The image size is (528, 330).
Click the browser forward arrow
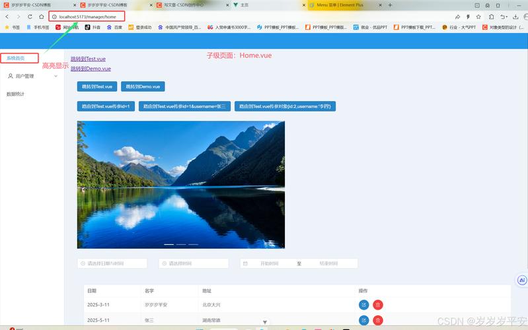pyautogui.click(x=19, y=16)
